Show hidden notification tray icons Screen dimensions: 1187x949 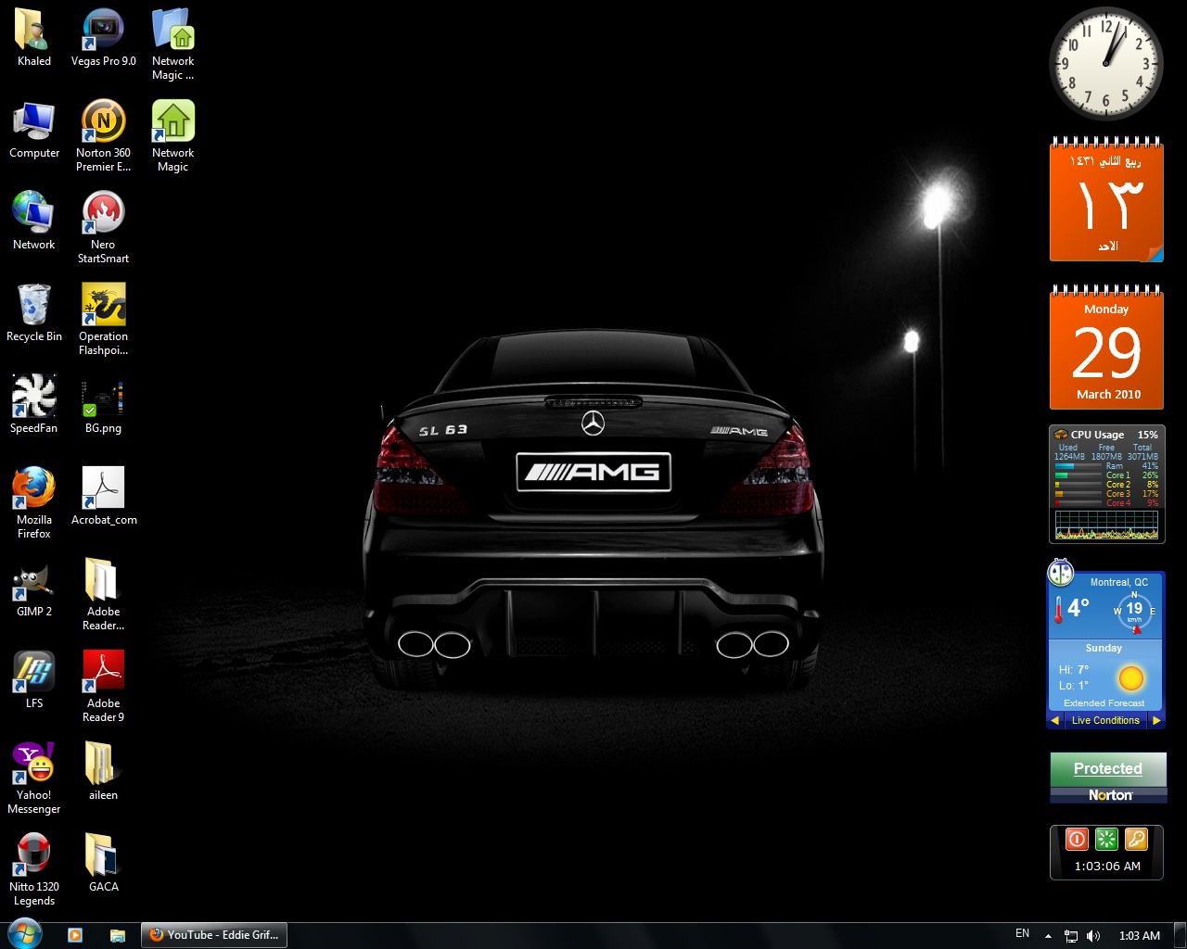(1048, 936)
